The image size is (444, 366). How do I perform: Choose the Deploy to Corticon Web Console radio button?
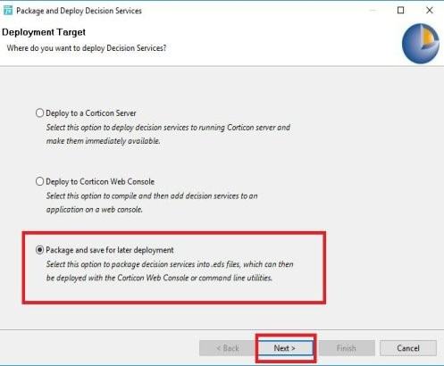(x=39, y=181)
